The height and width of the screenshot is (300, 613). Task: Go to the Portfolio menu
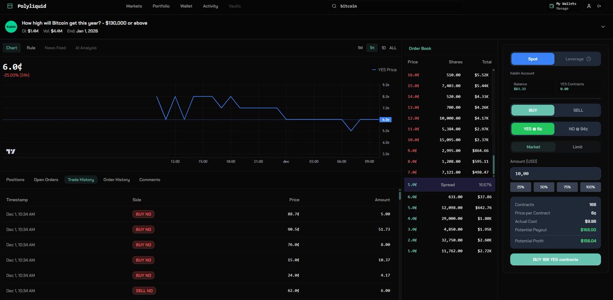click(161, 6)
